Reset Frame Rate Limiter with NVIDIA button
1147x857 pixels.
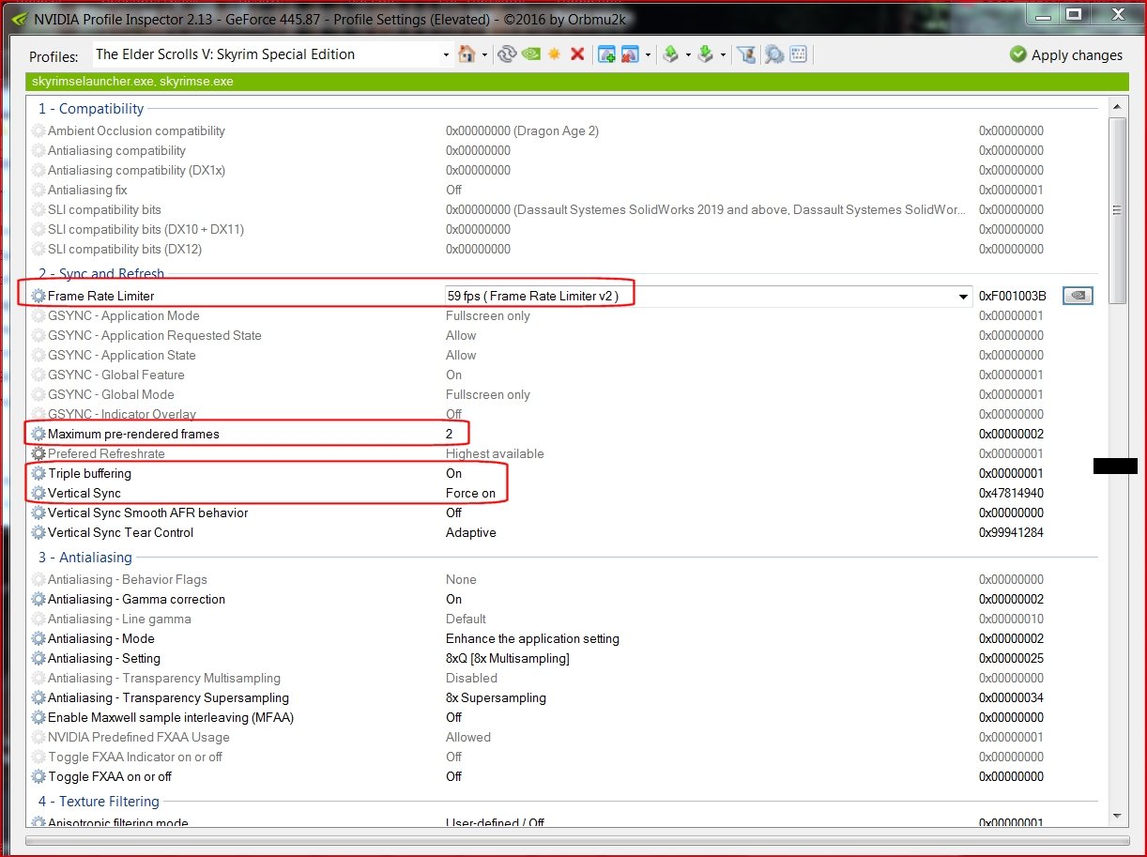[x=1078, y=296]
